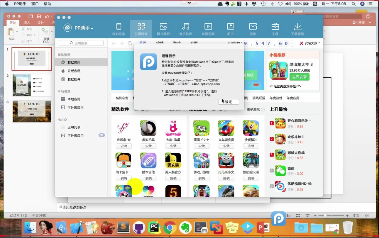Open 窗口 menu in menu bar
This screenshot has width=379, height=238.
click(x=35, y=4)
